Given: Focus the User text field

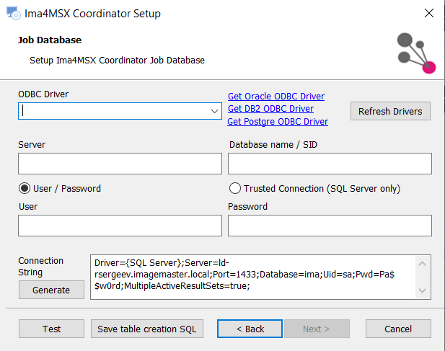Looking at the screenshot, I should [x=120, y=226].
